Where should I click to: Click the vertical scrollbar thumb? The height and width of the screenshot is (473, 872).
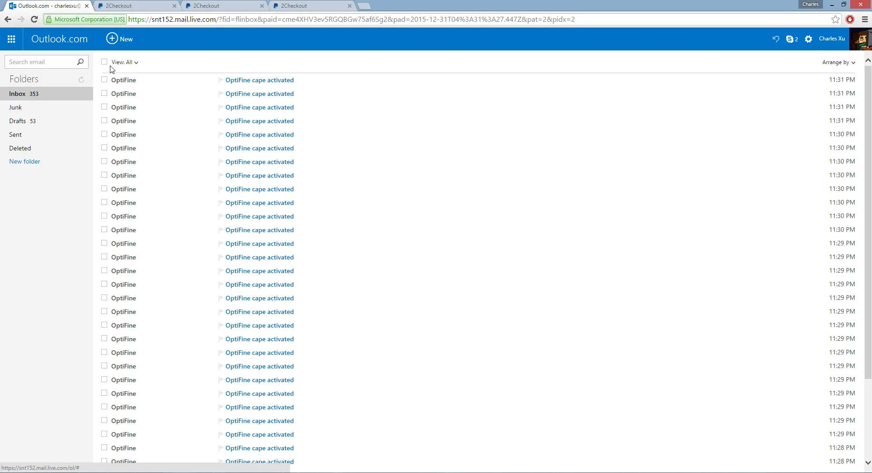point(868,223)
